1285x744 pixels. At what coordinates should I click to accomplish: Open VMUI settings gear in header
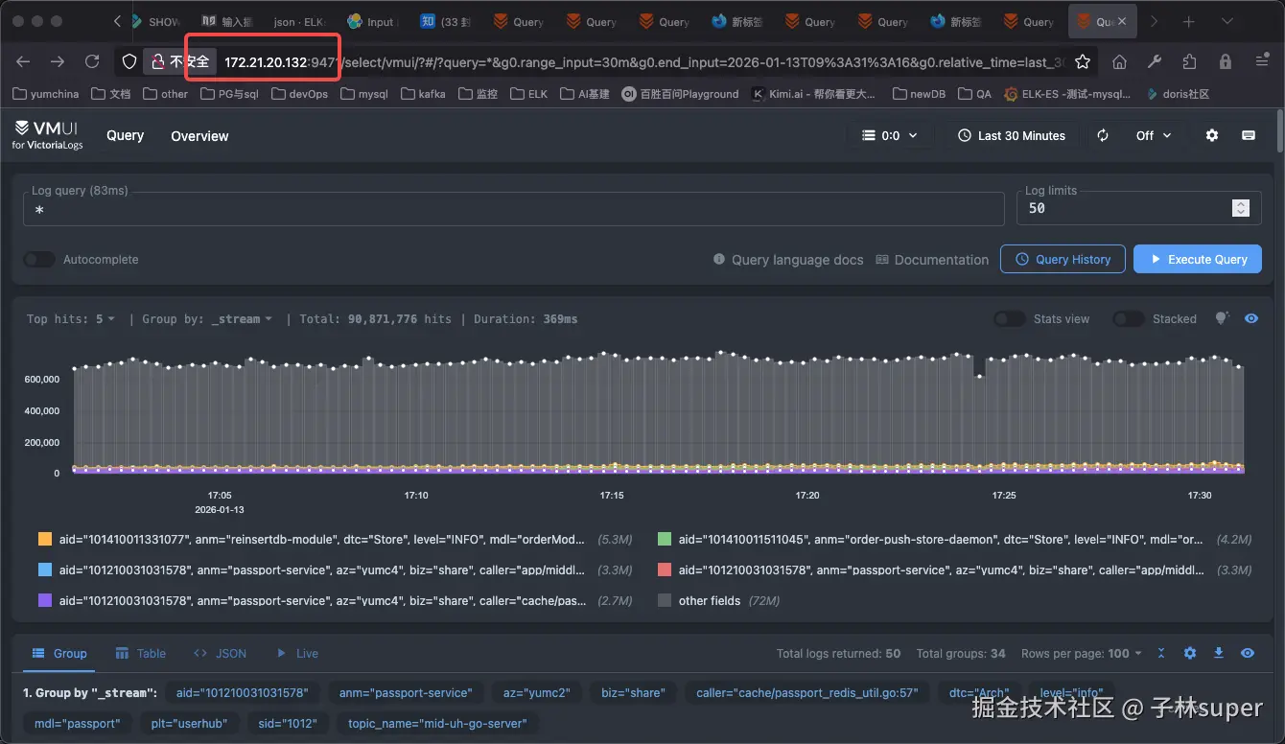(1212, 135)
